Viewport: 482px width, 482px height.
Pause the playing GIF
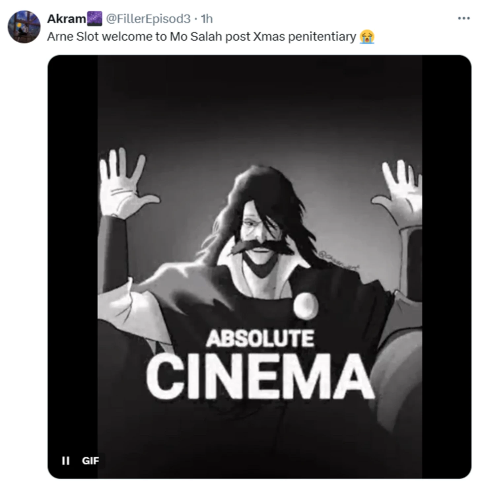pos(66,460)
